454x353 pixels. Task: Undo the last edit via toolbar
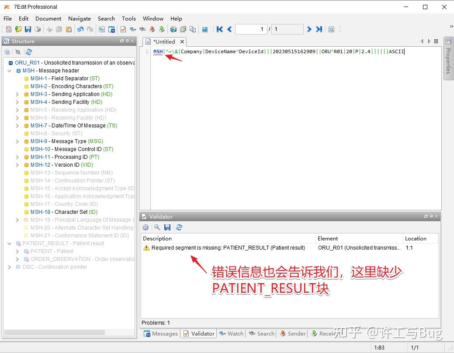point(81,29)
